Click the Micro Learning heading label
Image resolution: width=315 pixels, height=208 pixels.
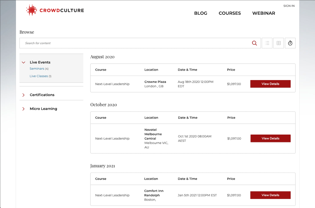pyautogui.click(x=43, y=109)
